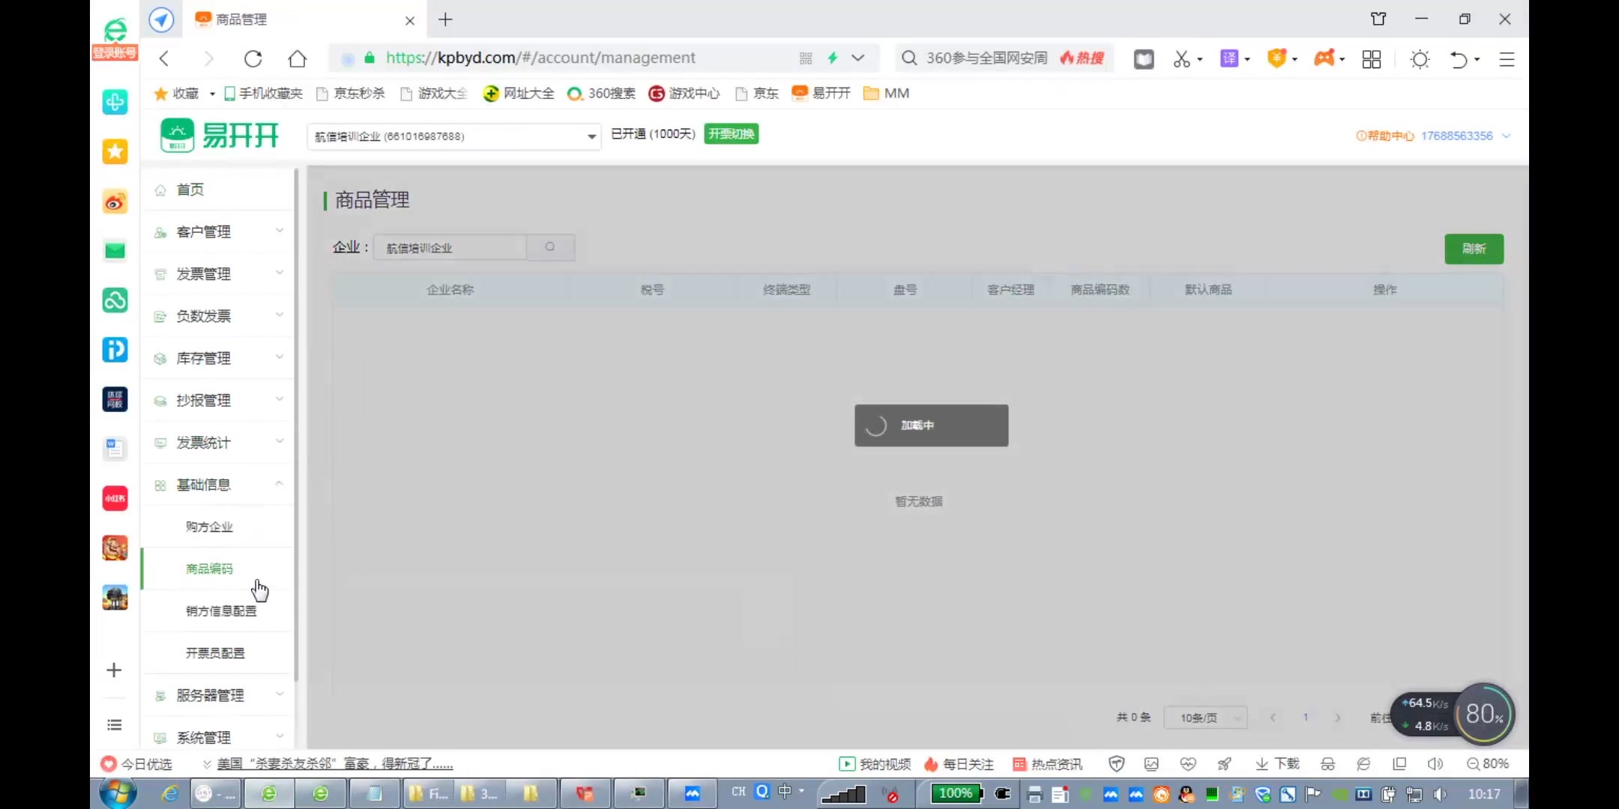Click the scissors screenshot tool in toolbar
Screen dimensions: 1619x809
[x=1181, y=58]
